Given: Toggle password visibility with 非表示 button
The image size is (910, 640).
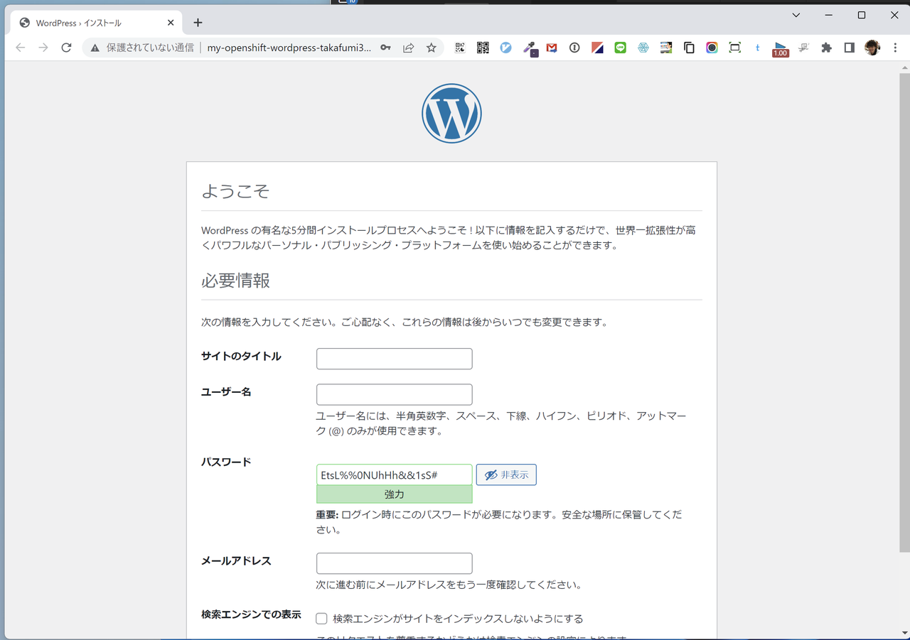Looking at the screenshot, I should pyautogui.click(x=506, y=474).
